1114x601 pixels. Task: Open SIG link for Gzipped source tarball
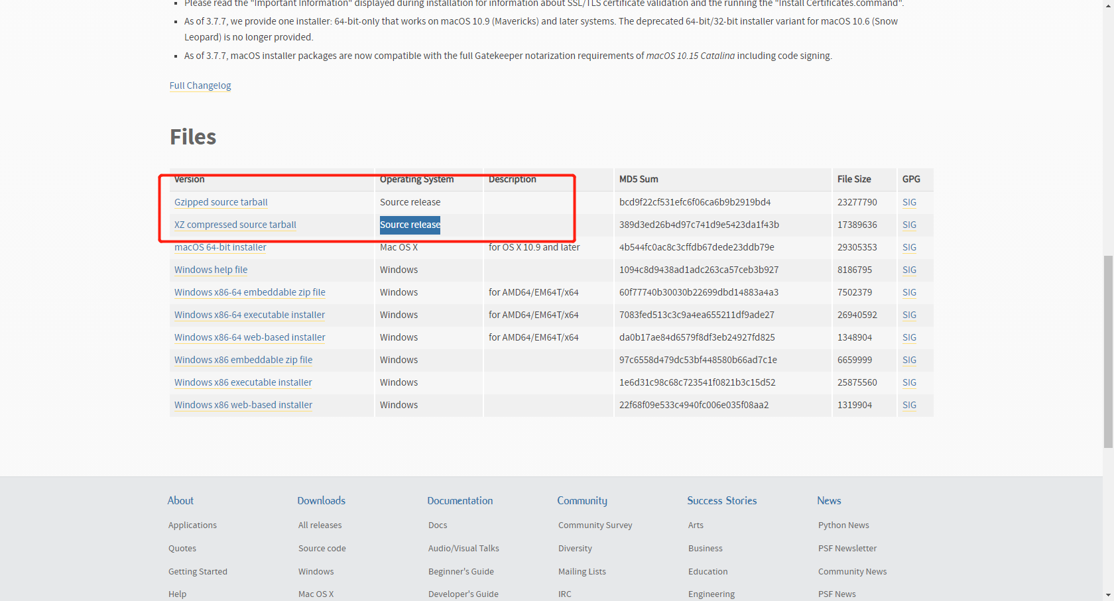[909, 202]
